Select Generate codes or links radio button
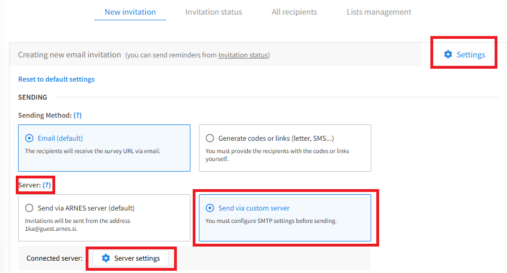This screenshot has width=507, height=273. click(x=210, y=138)
